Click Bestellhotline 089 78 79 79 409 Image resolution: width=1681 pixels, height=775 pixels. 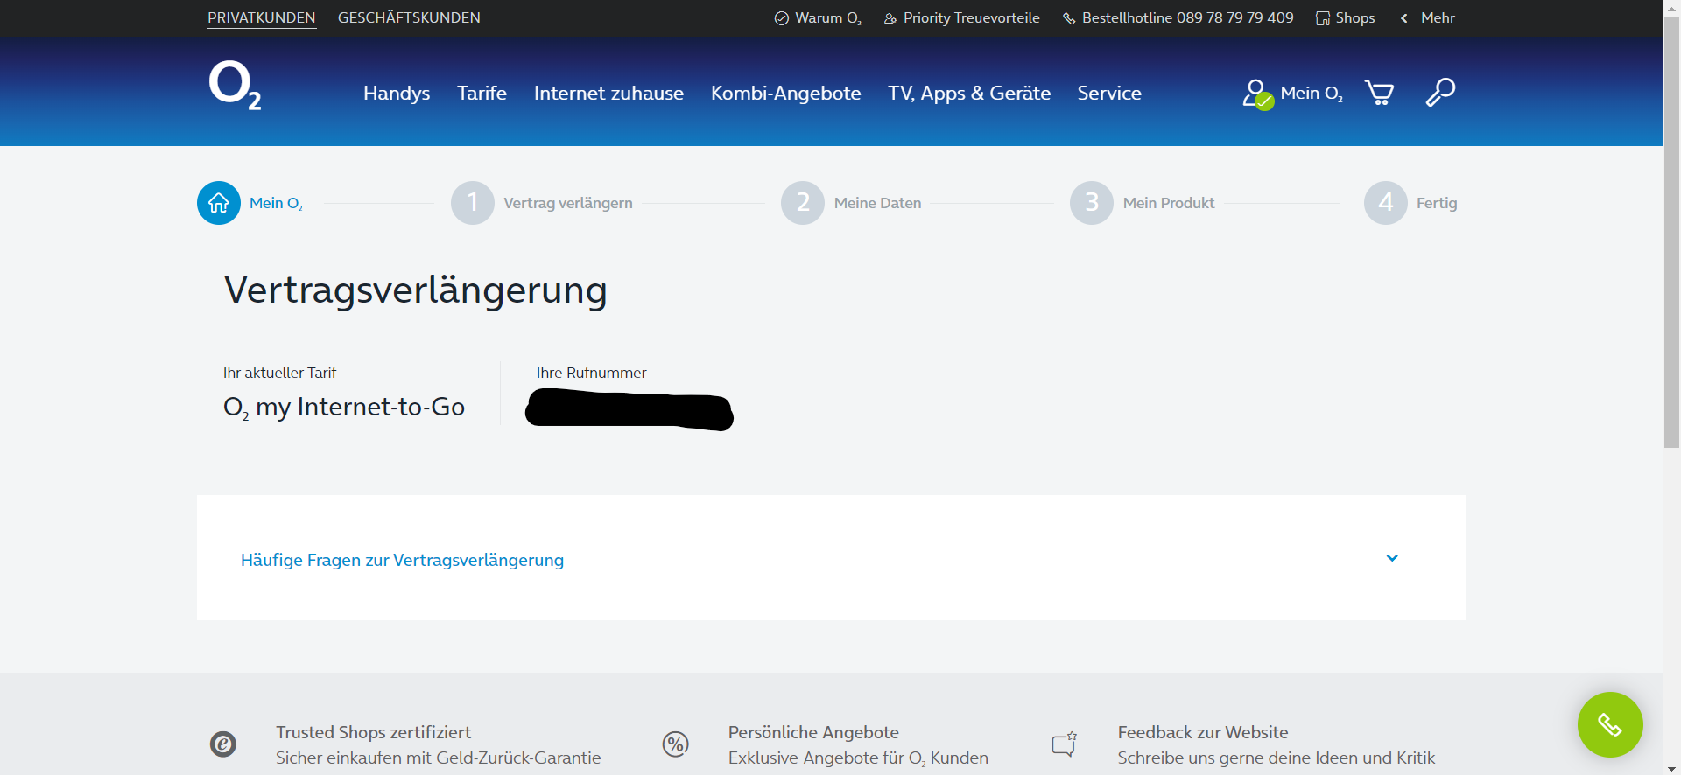pos(1187,17)
